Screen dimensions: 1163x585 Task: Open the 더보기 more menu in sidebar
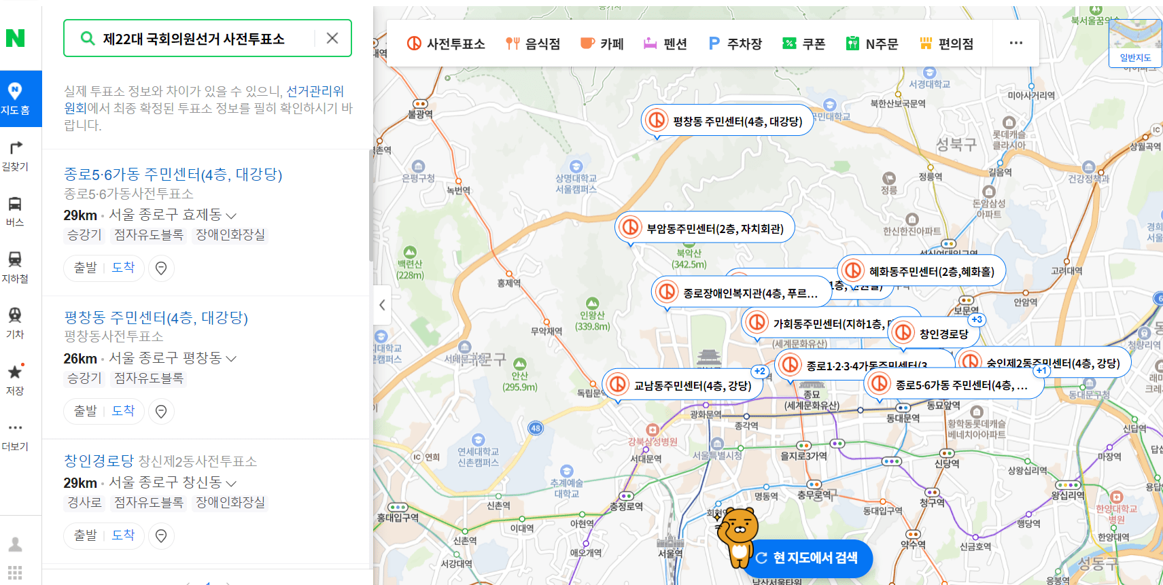[x=15, y=436]
